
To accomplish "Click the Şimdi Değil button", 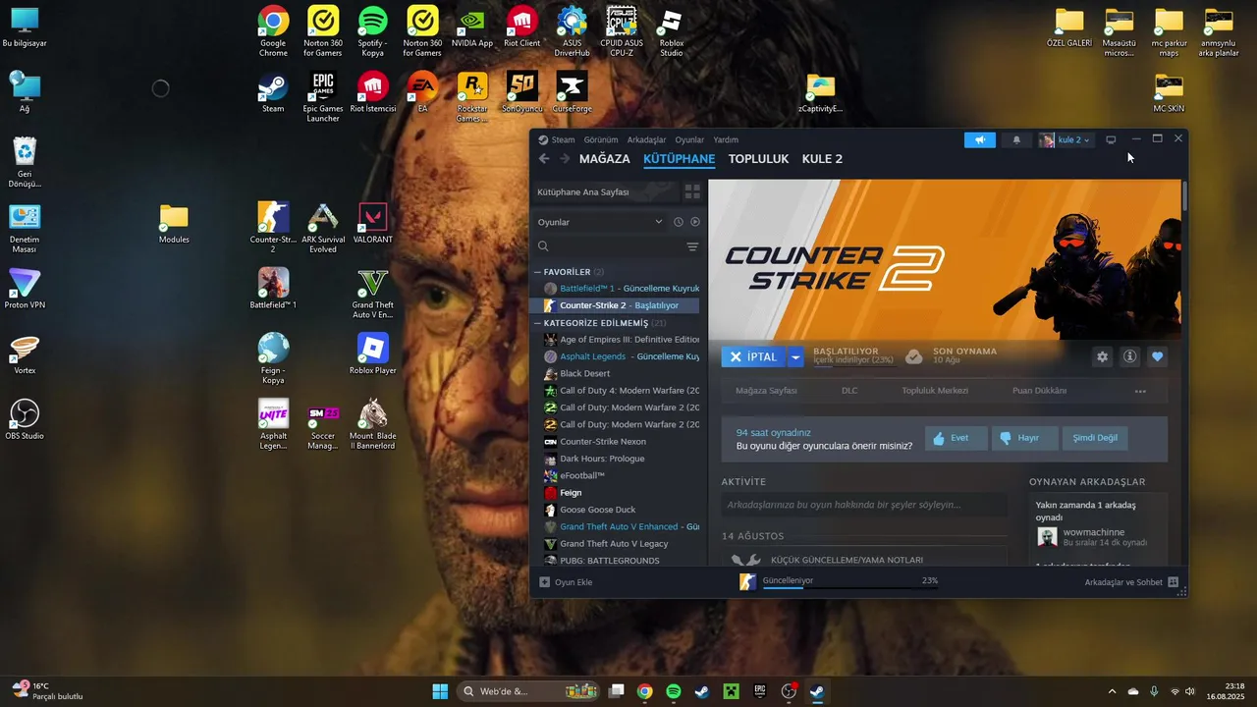I will click(1095, 438).
